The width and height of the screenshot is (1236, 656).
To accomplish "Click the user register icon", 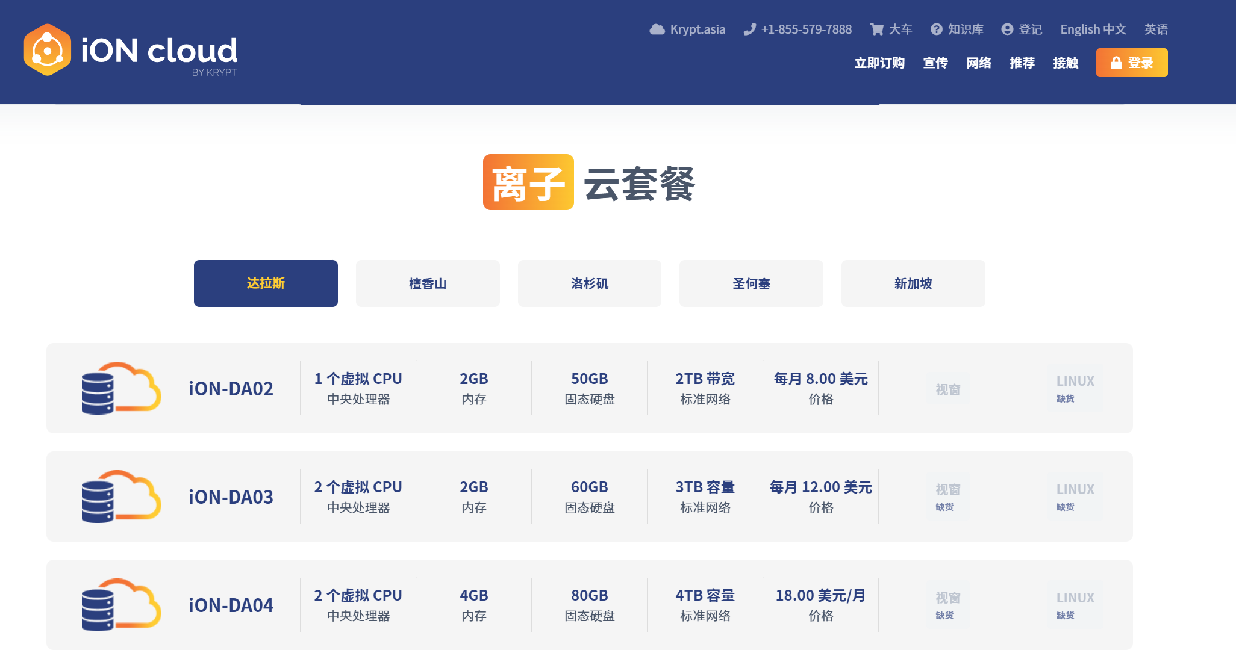I will pos(1007,29).
